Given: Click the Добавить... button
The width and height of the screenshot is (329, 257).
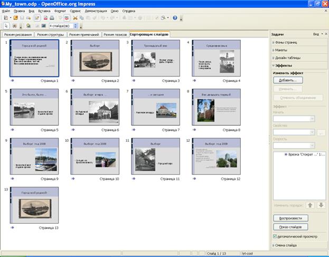Looking at the screenshot, I should click(288, 80).
